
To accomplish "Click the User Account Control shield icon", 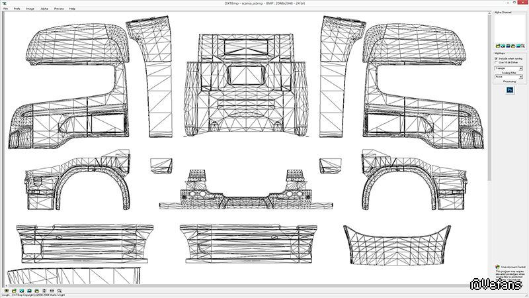I will 497,268.
